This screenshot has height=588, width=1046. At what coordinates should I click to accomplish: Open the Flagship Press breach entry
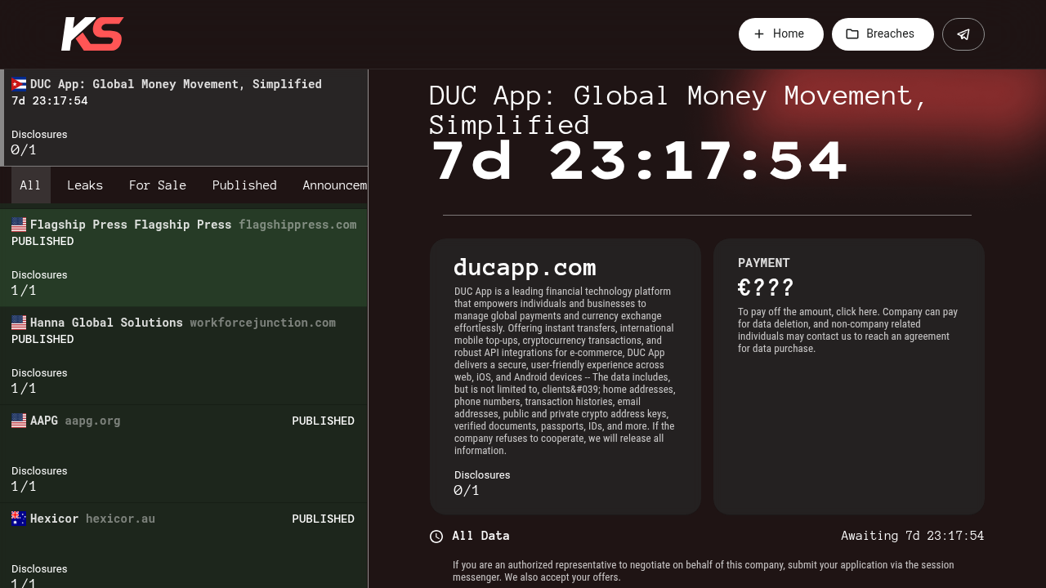(184, 257)
